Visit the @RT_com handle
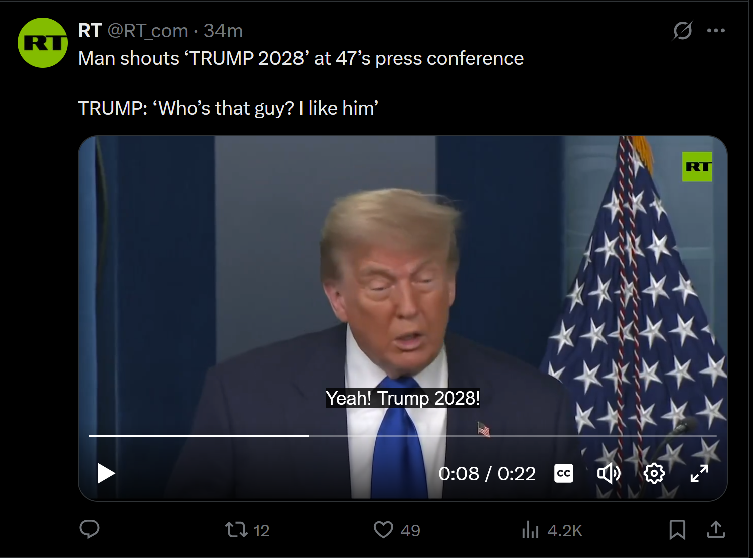The image size is (753, 558). point(148,31)
